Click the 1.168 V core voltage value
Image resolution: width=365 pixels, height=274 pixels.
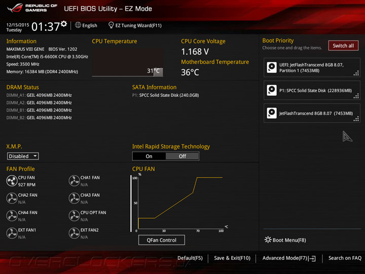195,52
